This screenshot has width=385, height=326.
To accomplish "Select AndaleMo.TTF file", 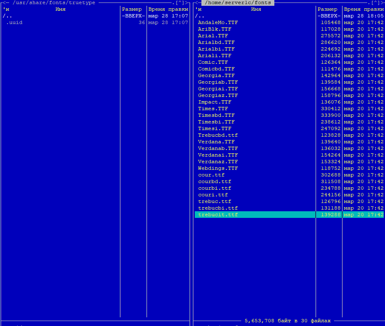I will pos(218,23).
